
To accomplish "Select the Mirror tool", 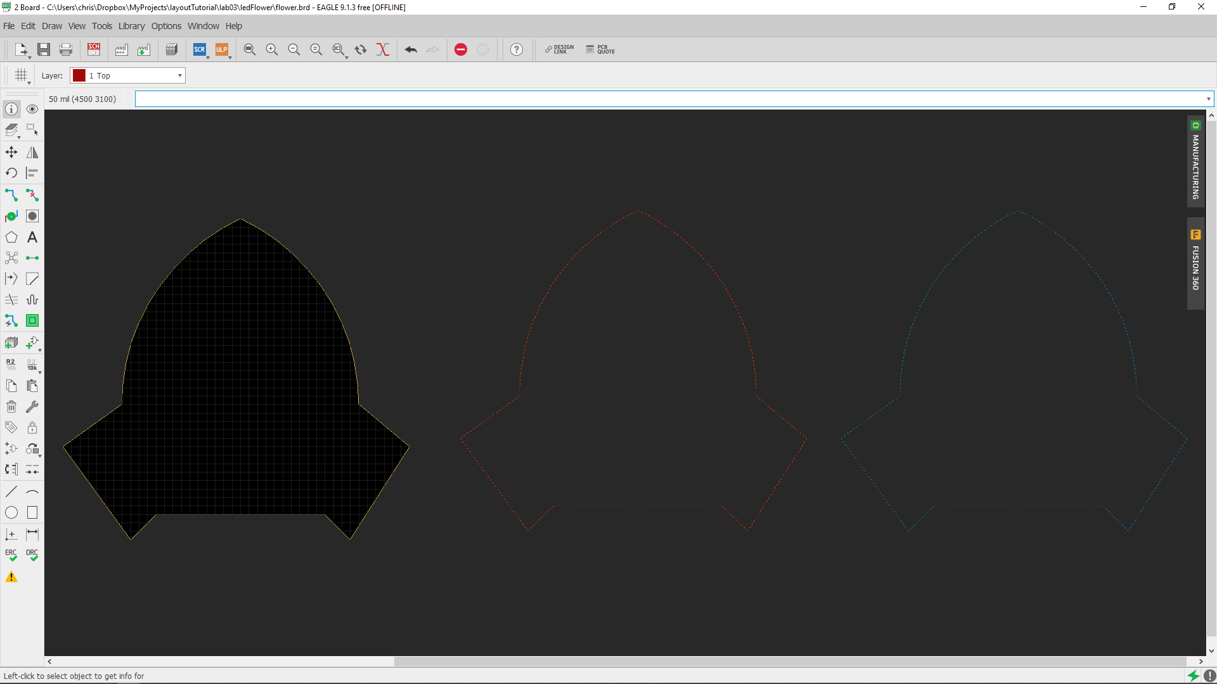I will (32, 152).
